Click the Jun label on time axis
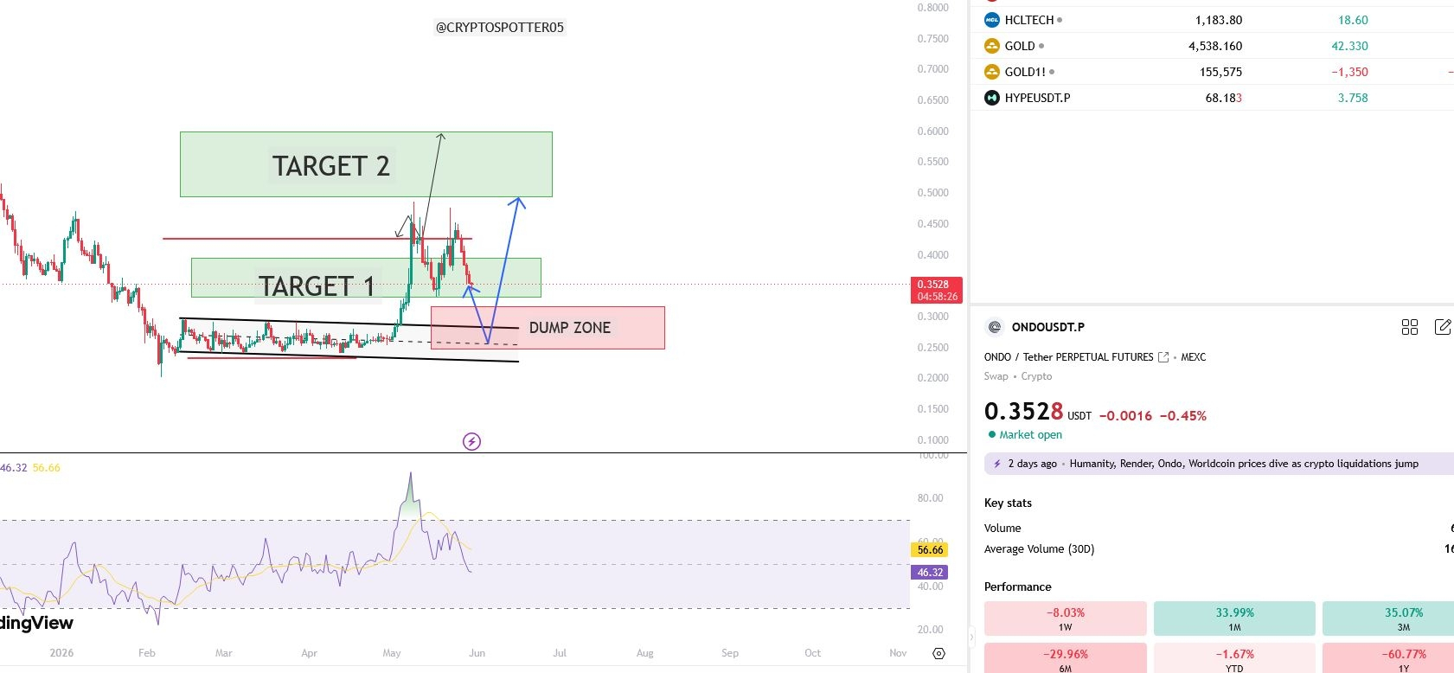The image size is (1454, 673). point(477,653)
